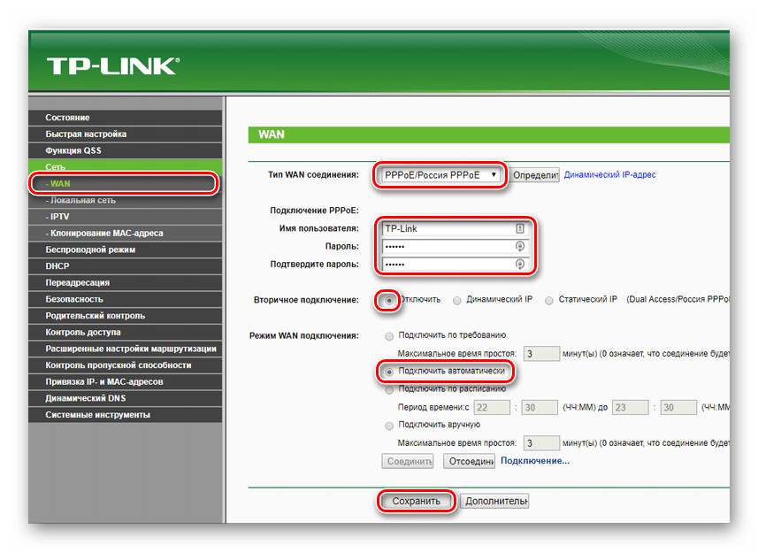Open Беспроводной режим in the sidebar
This screenshot has width=758, height=553.
click(x=126, y=250)
